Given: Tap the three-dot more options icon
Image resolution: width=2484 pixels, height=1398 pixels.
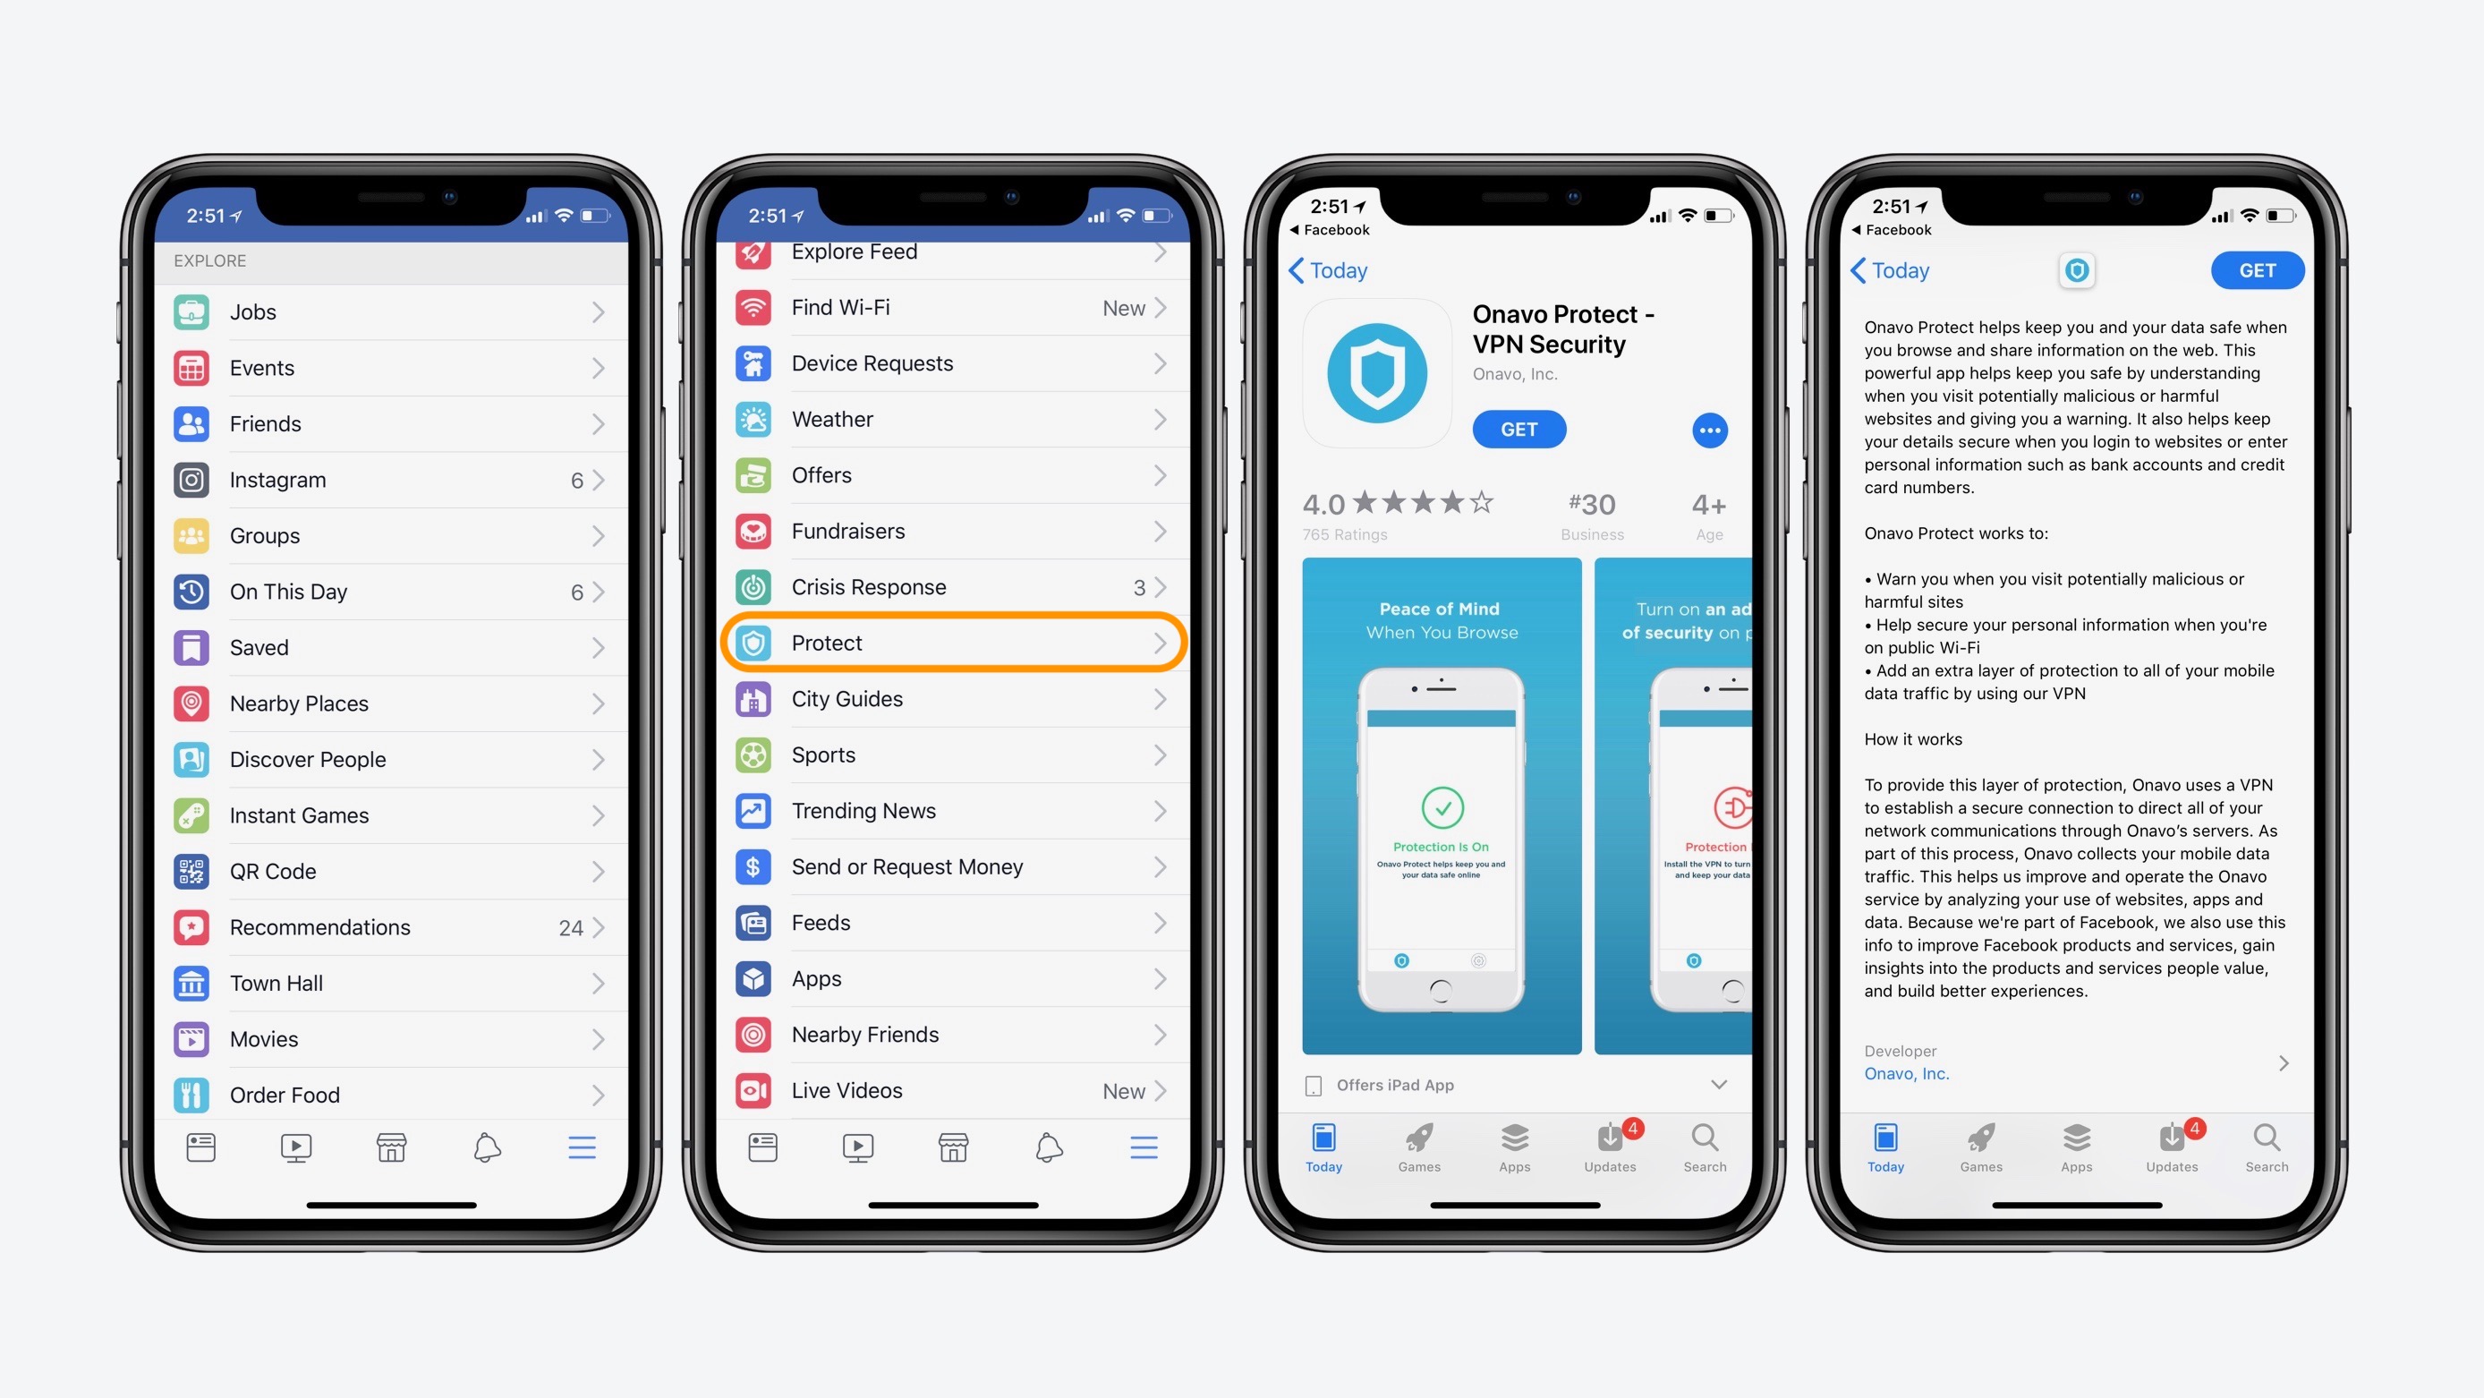Looking at the screenshot, I should point(1707,432).
